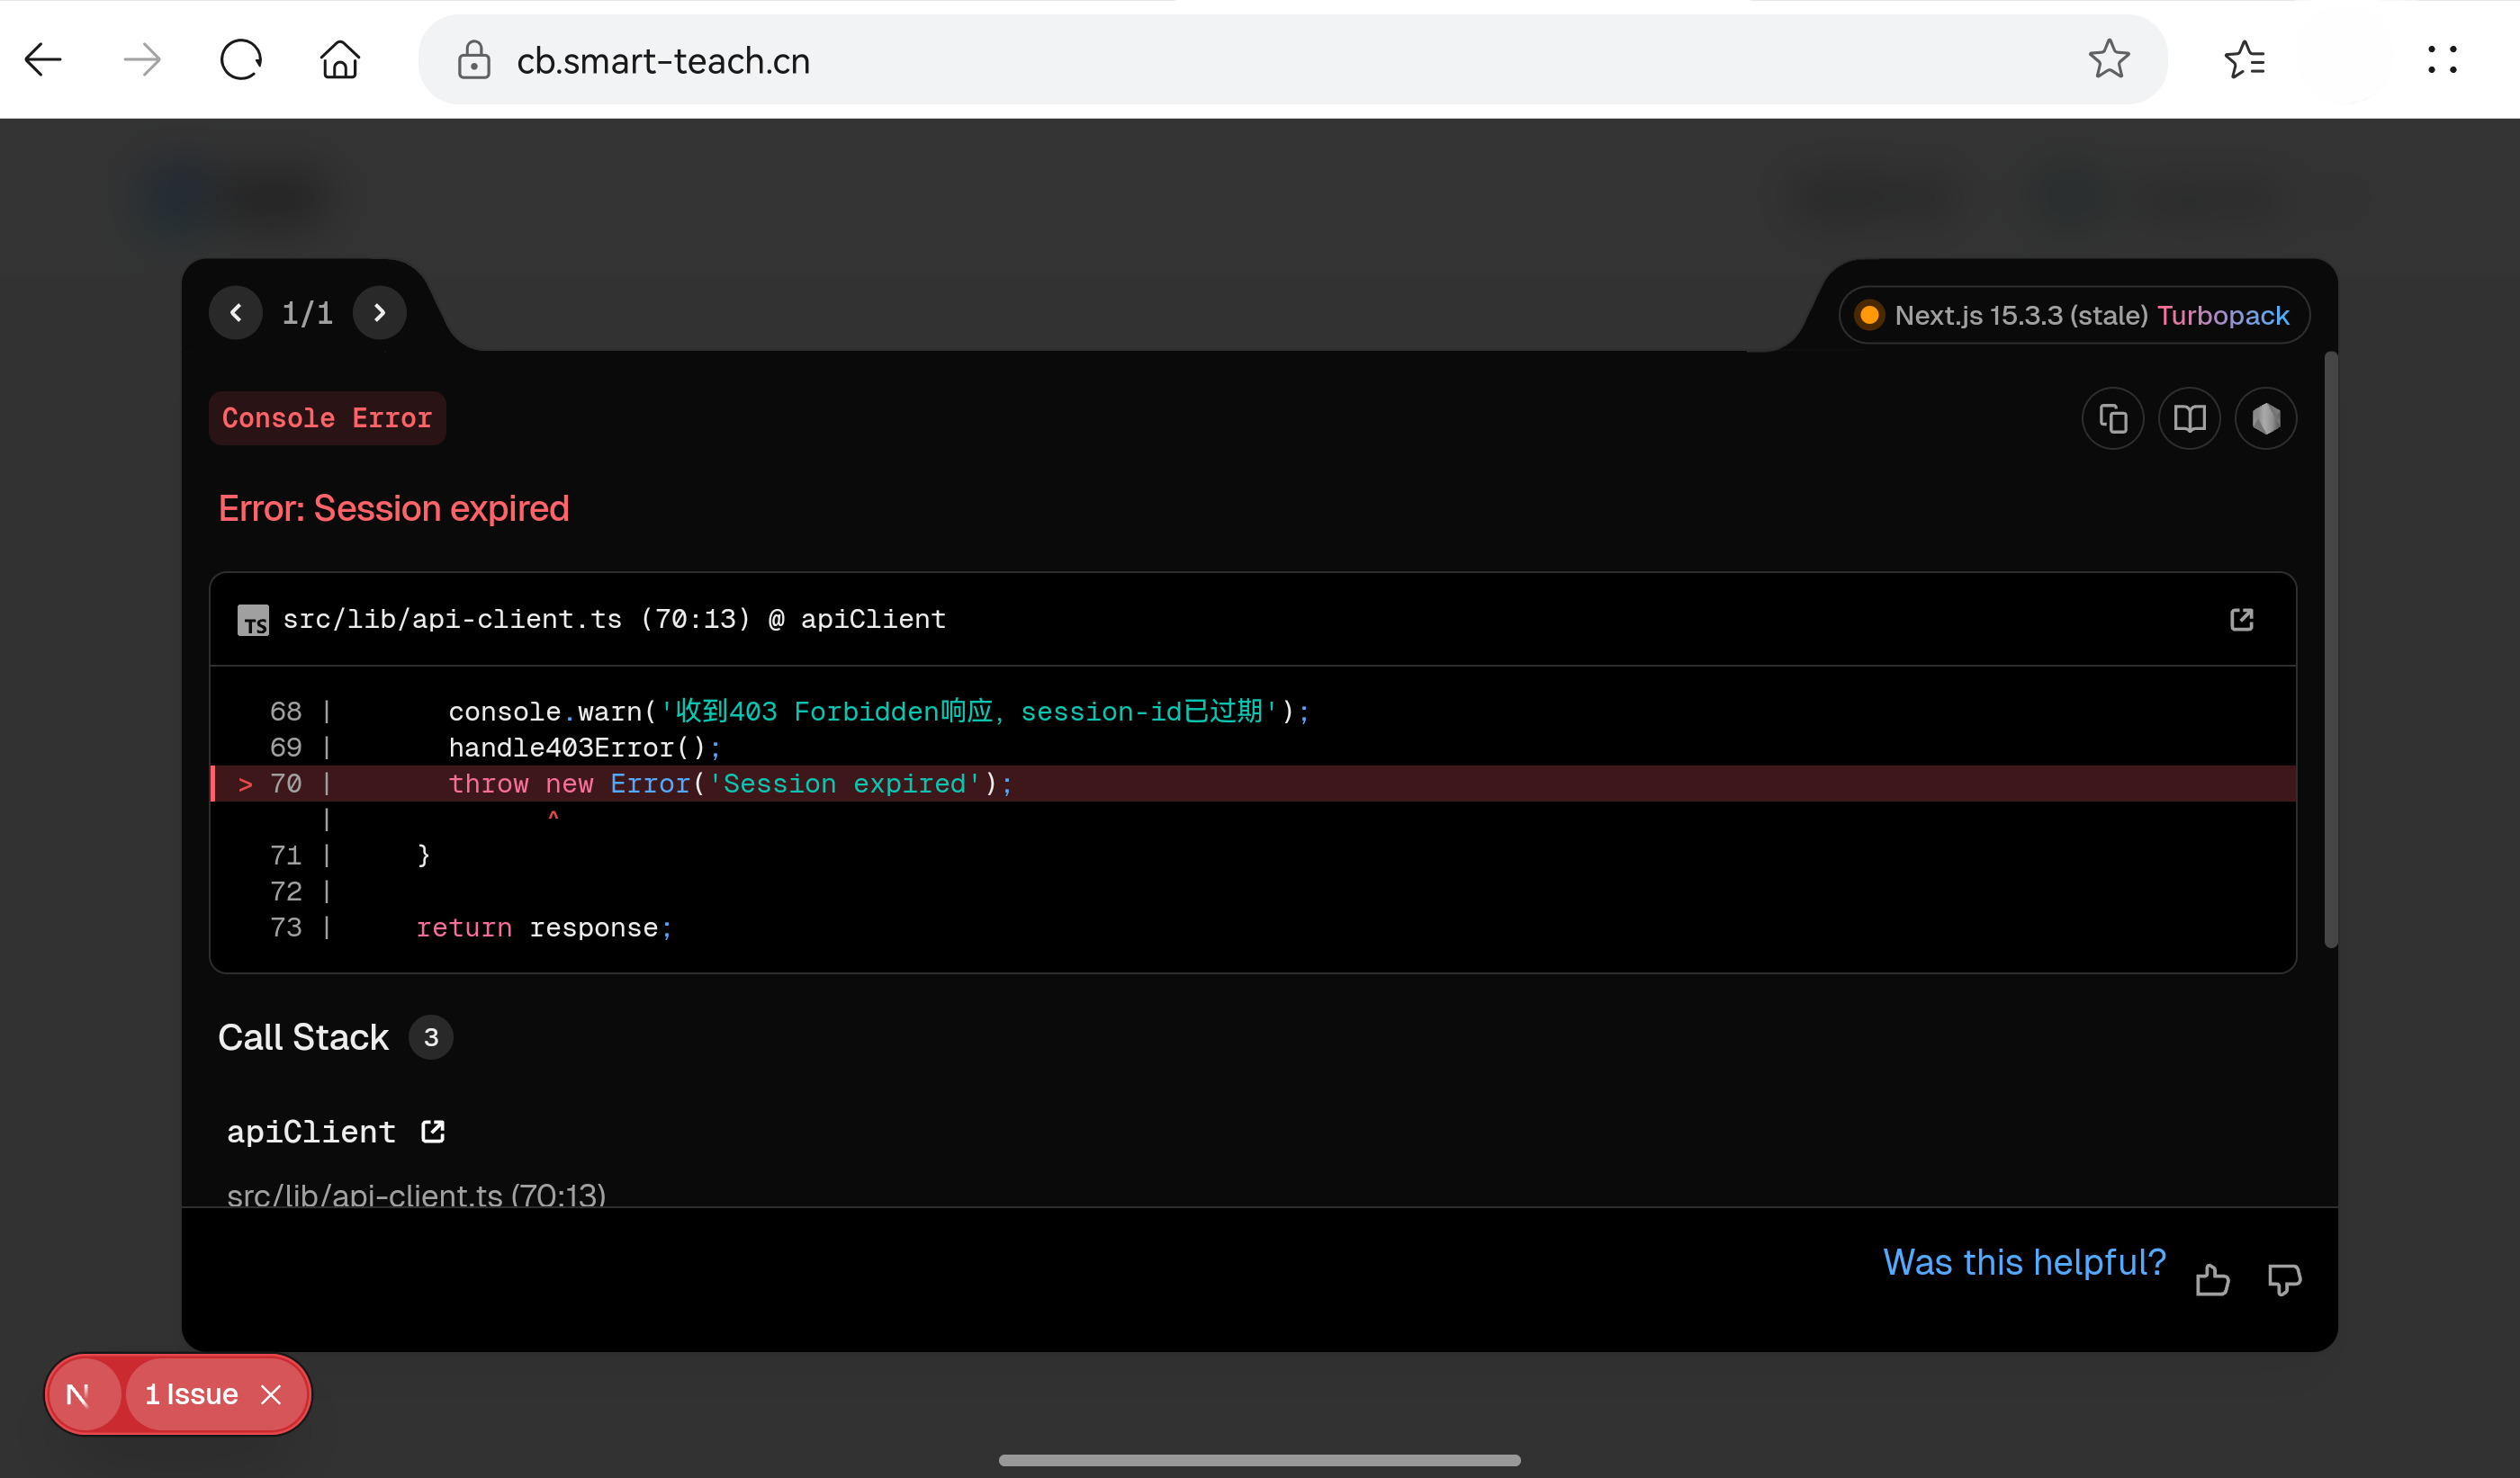Click line 68 console.warn code
The image size is (2520, 1478).
pyautogui.click(x=879, y=712)
